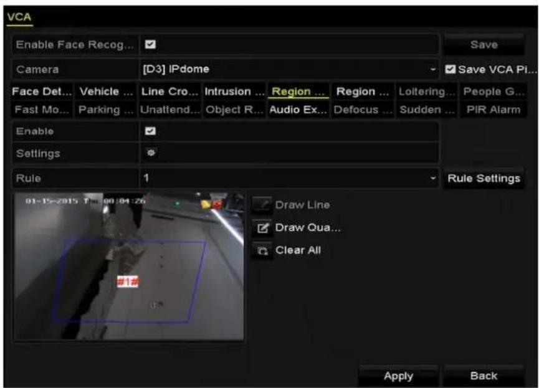Select the white Region tab beside Loitering

click(x=362, y=92)
